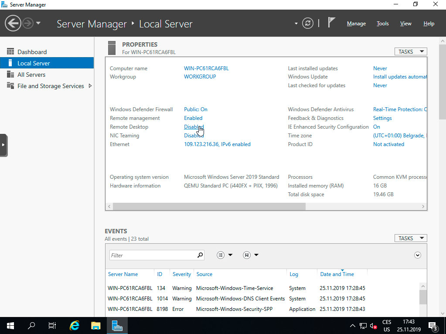Click the Refresh icon in the header
Screen dimensions: 446x334
click(x=308, y=24)
